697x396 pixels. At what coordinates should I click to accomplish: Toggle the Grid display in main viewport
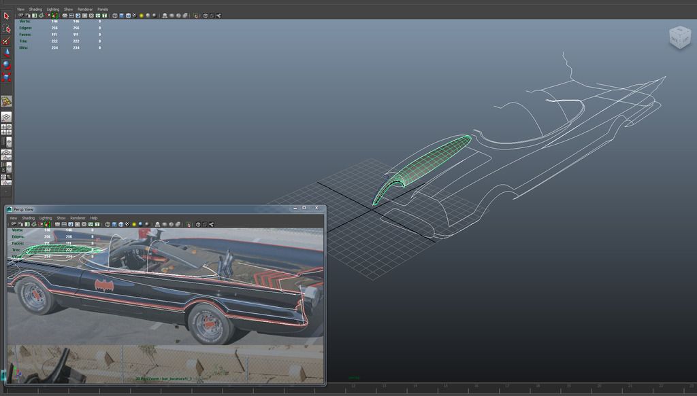[65, 16]
